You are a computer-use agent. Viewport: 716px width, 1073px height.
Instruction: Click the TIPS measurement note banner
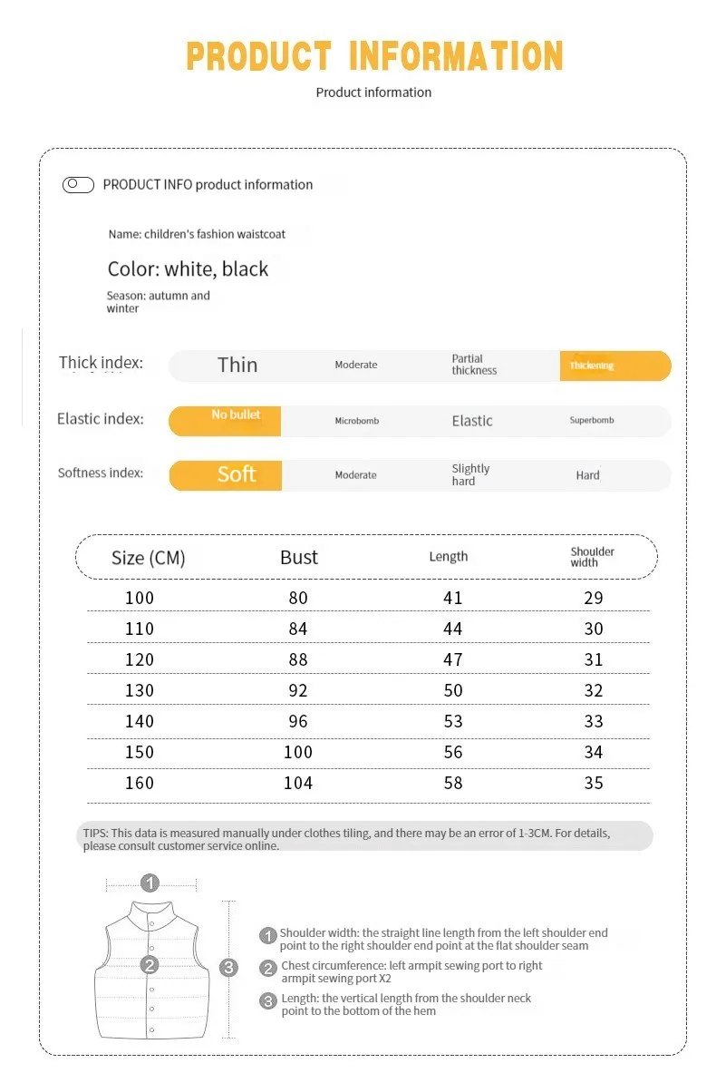364,836
